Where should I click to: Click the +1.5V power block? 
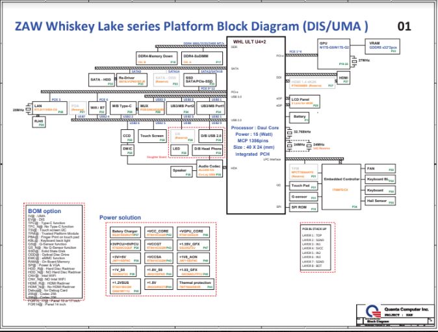coord(159,285)
